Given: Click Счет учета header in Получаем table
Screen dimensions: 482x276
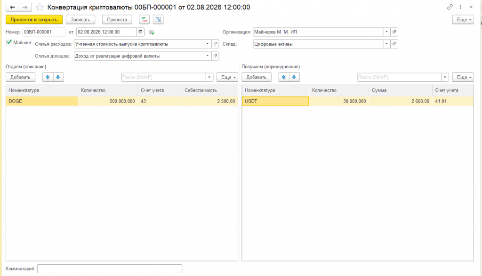Looking at the screenshot, I should click(453, 90).
